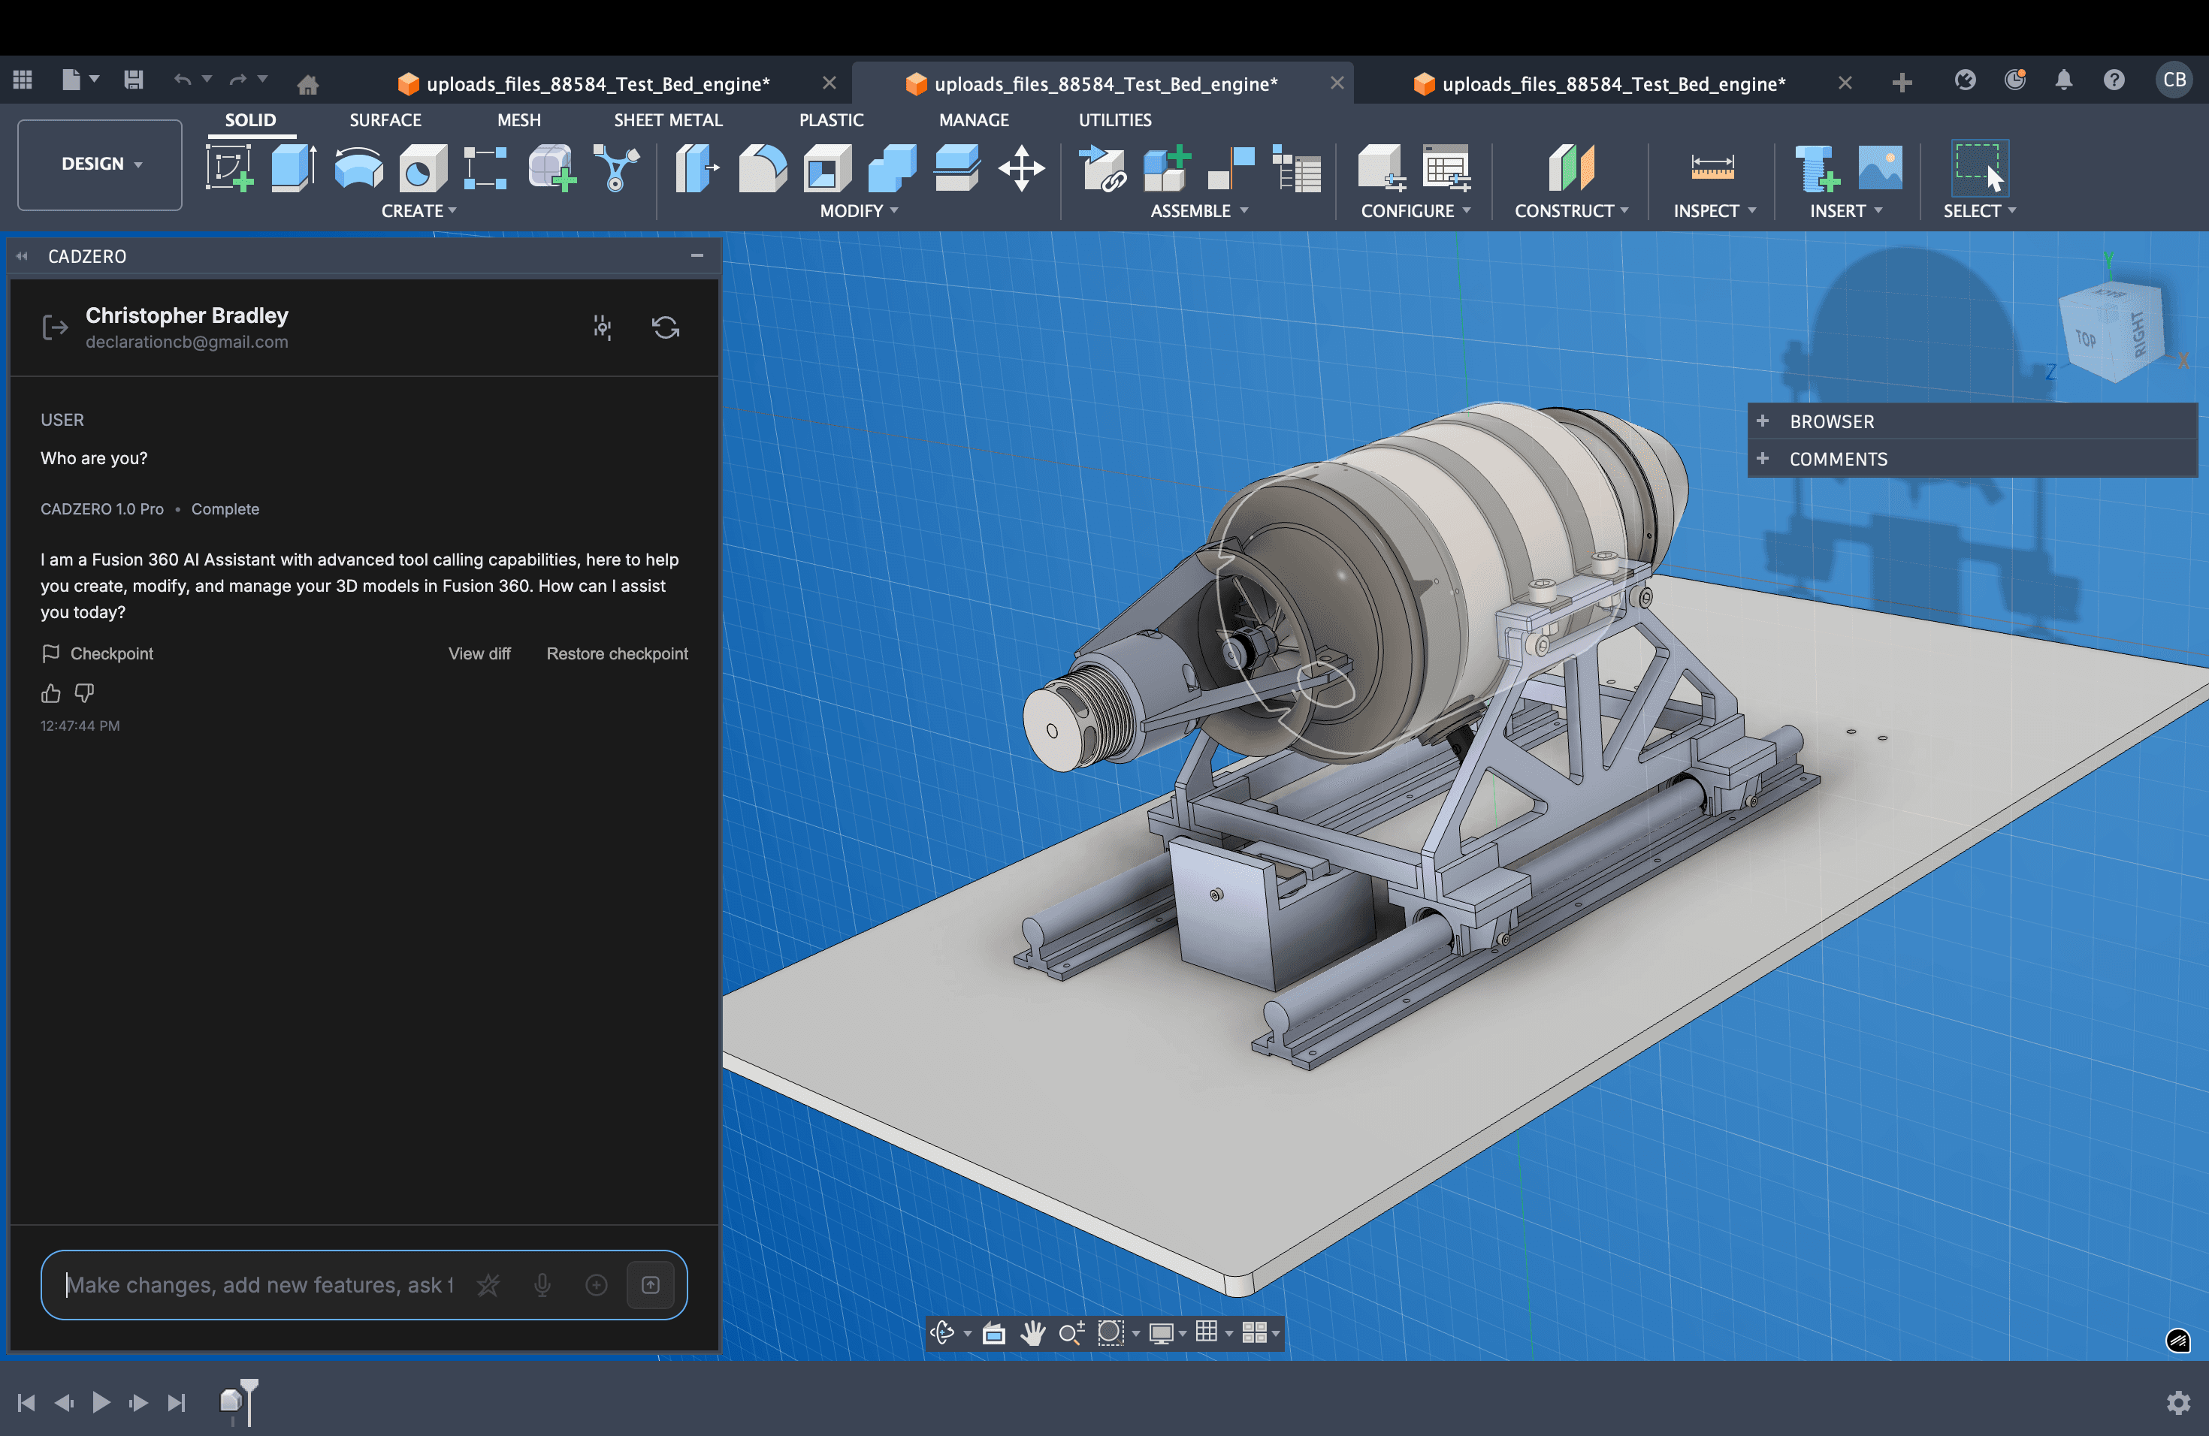The height and width of the screenshot is (1436, 2209).
Task: Open the Revolve tool
Action: coord(358,168)
